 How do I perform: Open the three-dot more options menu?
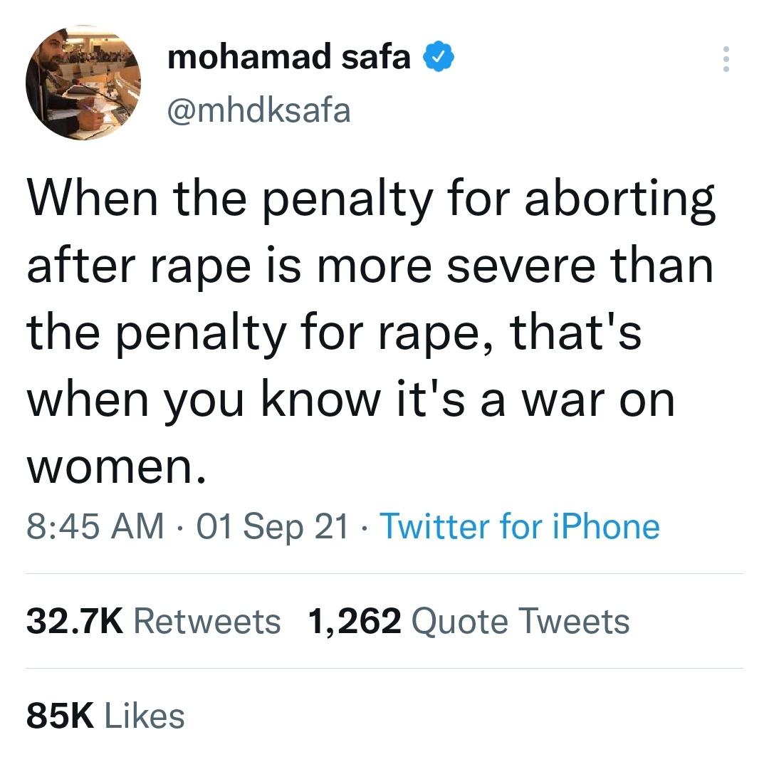click(x=726, y=59)
